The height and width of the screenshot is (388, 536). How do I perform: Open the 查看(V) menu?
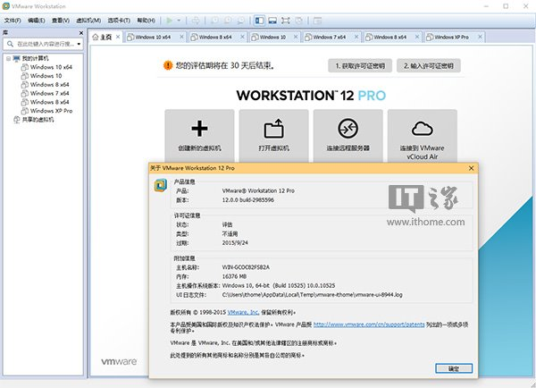coord(61,21)
